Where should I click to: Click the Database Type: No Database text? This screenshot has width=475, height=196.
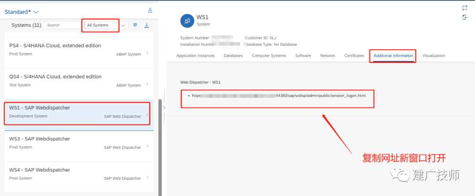tap(271, 44)
